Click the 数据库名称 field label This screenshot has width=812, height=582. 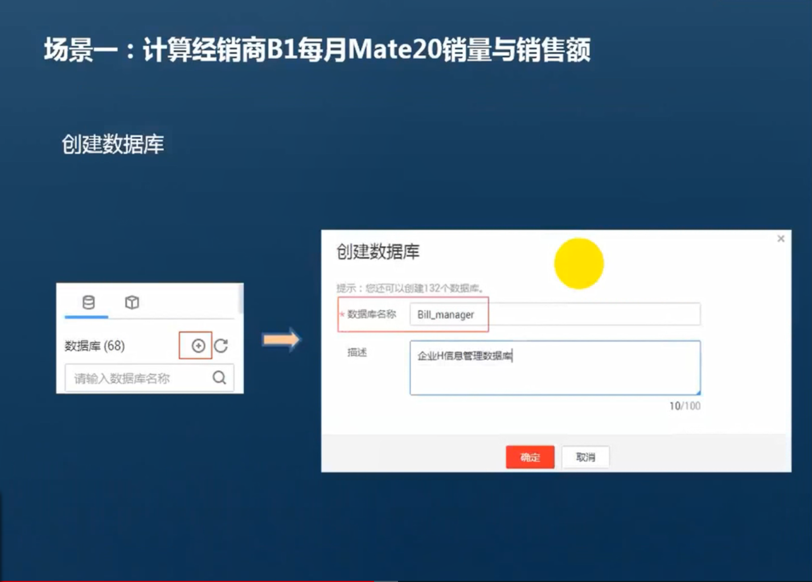[x=371, y=314]
